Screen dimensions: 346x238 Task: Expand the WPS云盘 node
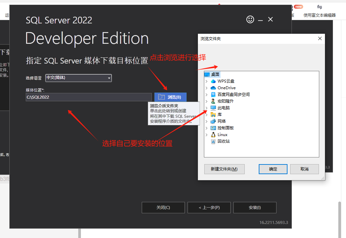(207, 81)
